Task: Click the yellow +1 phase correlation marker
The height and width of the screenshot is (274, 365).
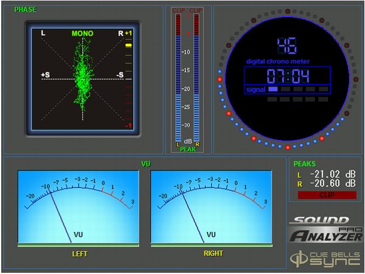Action: [x=128, y=46]
